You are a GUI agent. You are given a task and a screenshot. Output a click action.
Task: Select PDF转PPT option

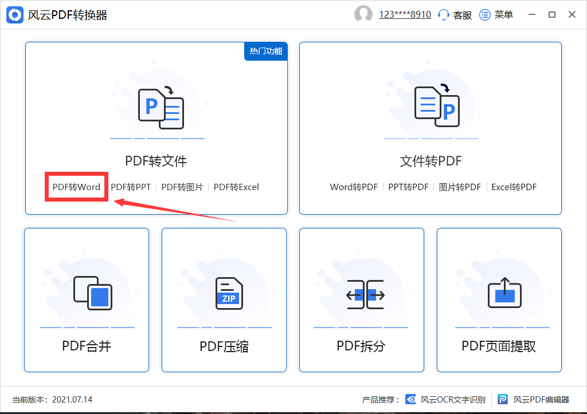pyautogui.click(x=131, y=187)
